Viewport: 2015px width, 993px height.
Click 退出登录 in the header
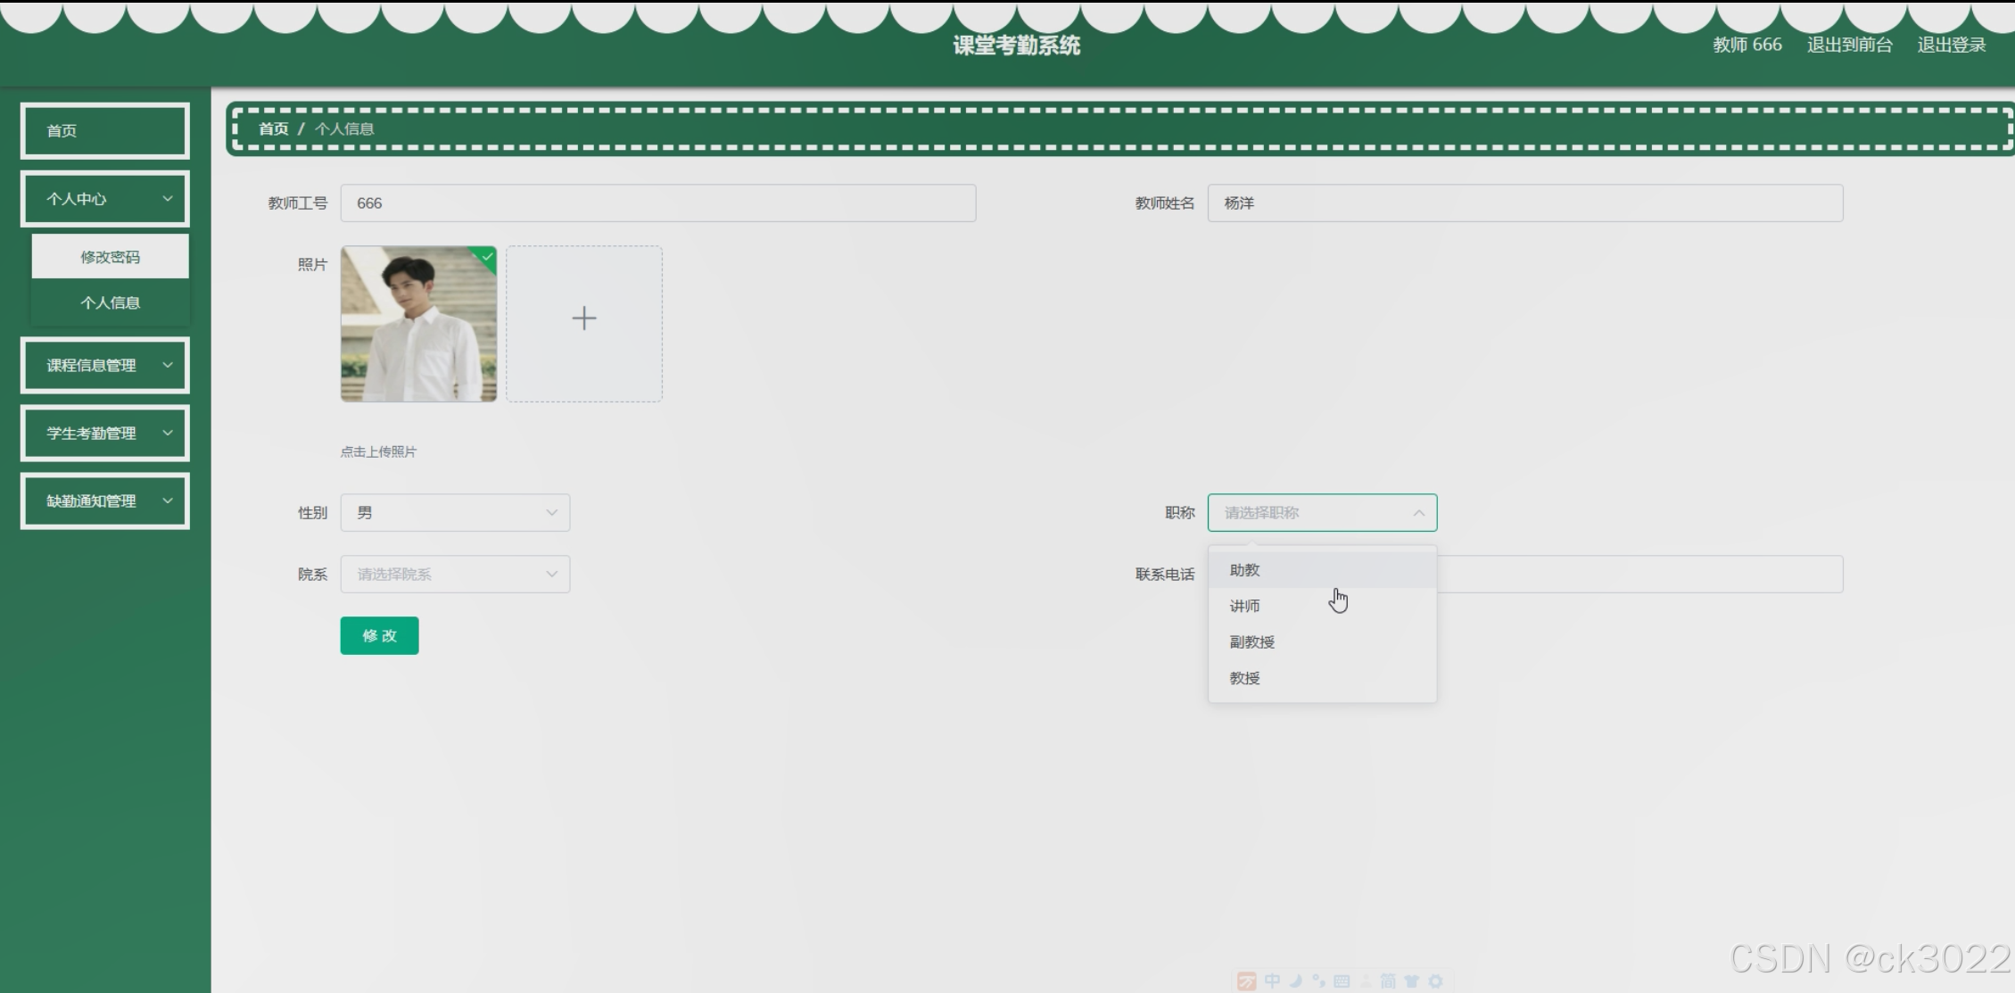tap(1951, 46)
